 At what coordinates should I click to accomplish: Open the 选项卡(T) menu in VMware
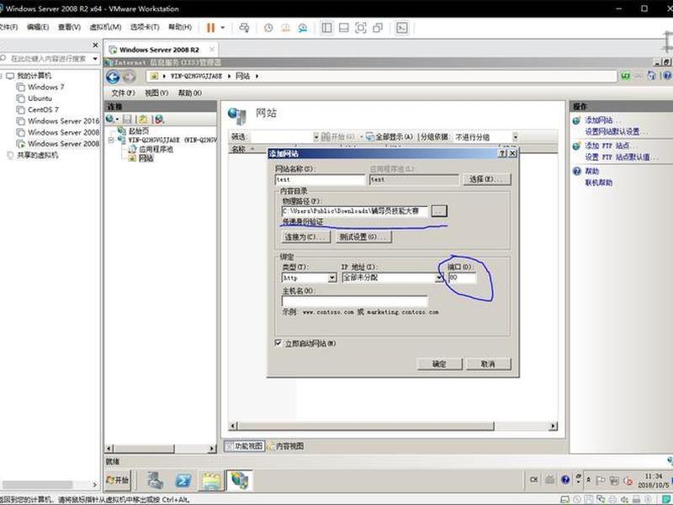tap(145, 27)
